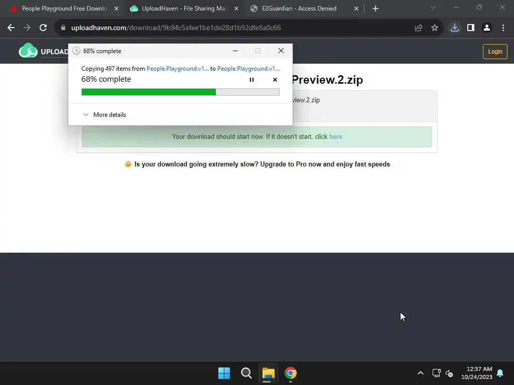Screen dimensions: 514x385
Task: Click the Upgrade to Pro message
Action: (x=258, y=164)
